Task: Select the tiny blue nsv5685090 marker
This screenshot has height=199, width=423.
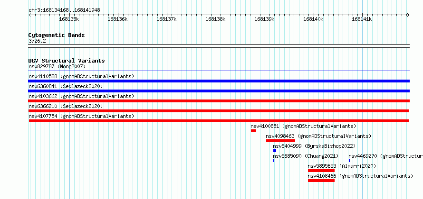Action: point(274,161)
